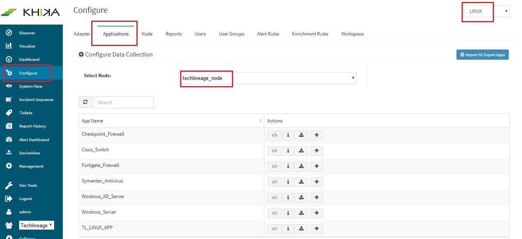Open the Alert Rules tab
Image resolution: width=522 pixels, height=239 pixels.
click(x=268, y=34)
